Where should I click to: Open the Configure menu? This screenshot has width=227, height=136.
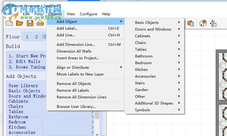[x=88, y=14]
